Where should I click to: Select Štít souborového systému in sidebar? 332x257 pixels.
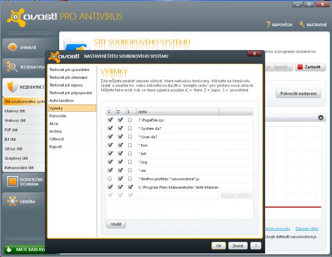point(24,101)
